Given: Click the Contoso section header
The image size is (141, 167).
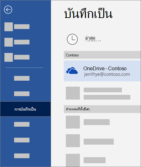Looking at the screenshot, I should (102, 55).
